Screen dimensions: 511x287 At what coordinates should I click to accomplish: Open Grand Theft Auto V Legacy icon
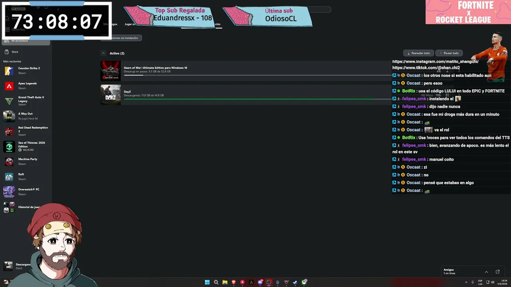9,101
